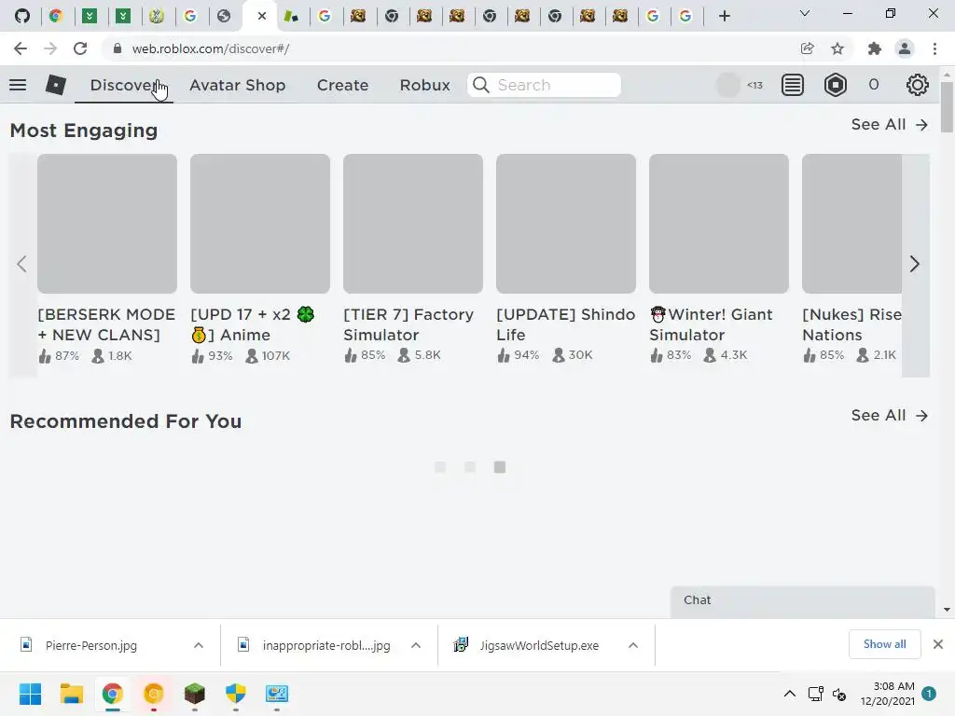Share this page via share icon
The height and width of the screenshot is (716, 955).
(807, 48)
